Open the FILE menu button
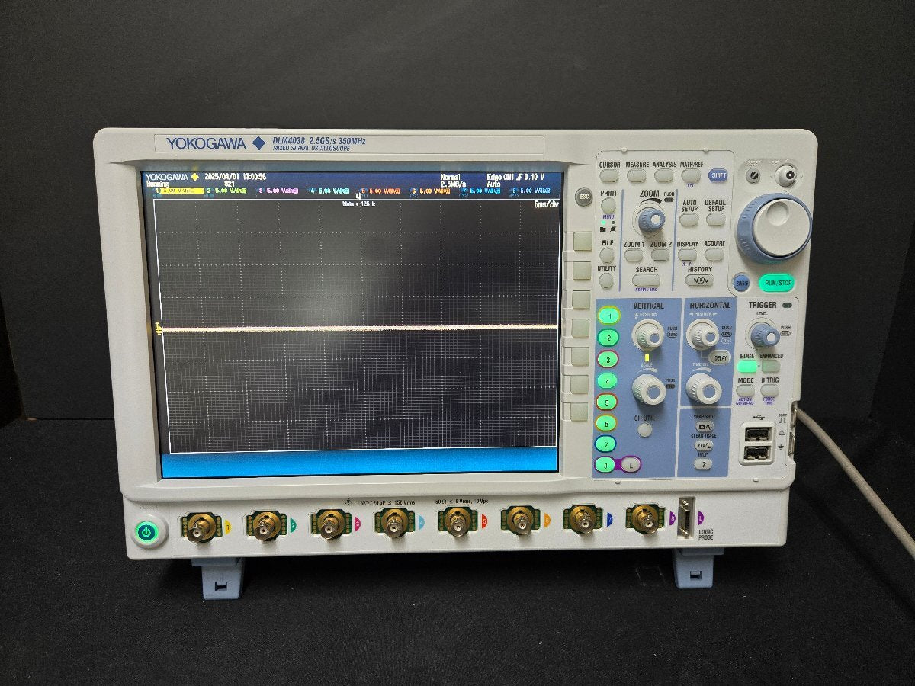Viewport: 915px width, 686px height. (607, 255)
